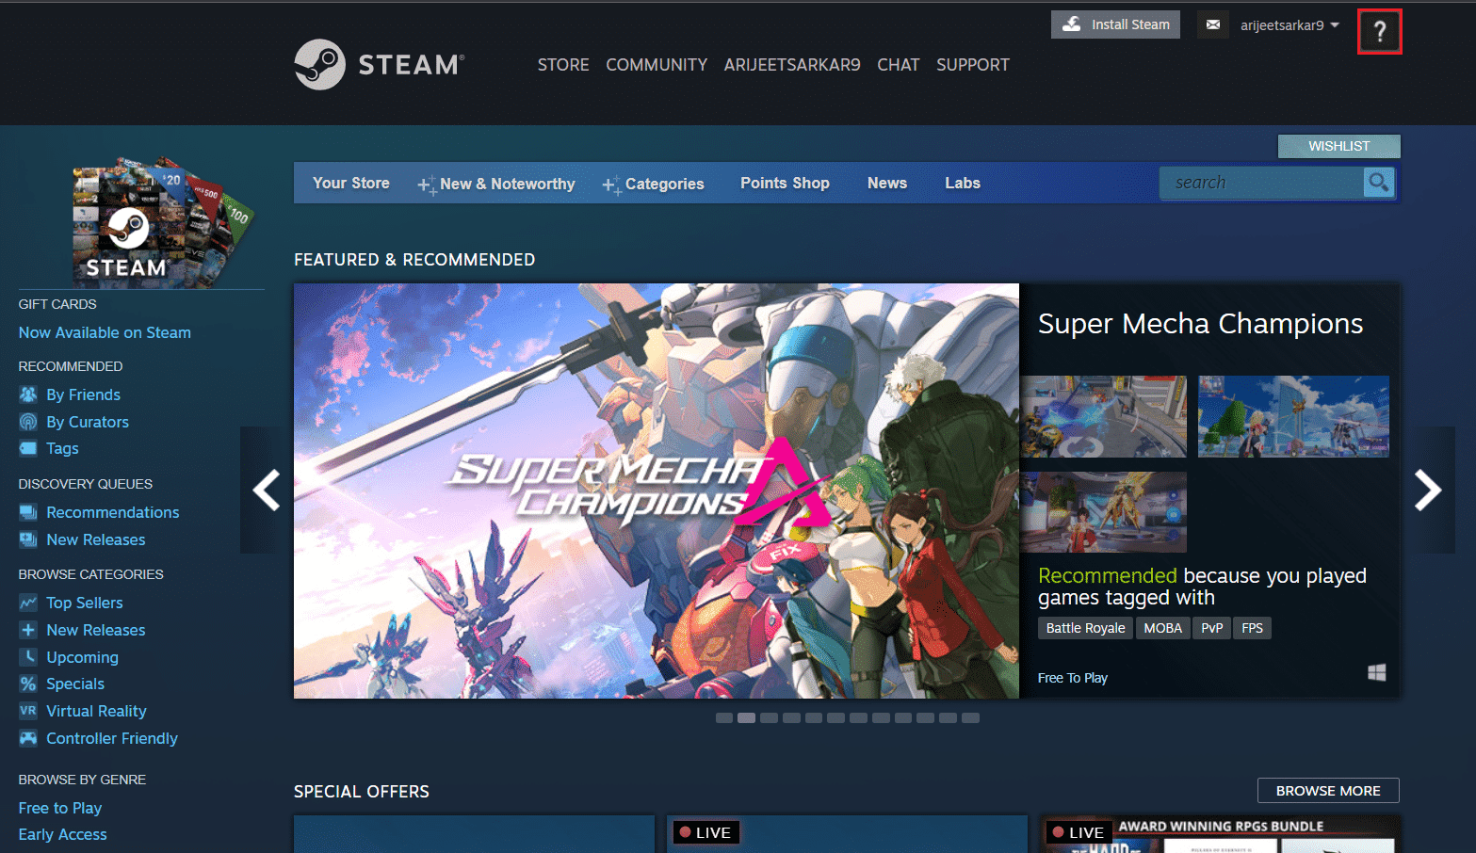Open the Tags icon under Recommended

[29, 449]
